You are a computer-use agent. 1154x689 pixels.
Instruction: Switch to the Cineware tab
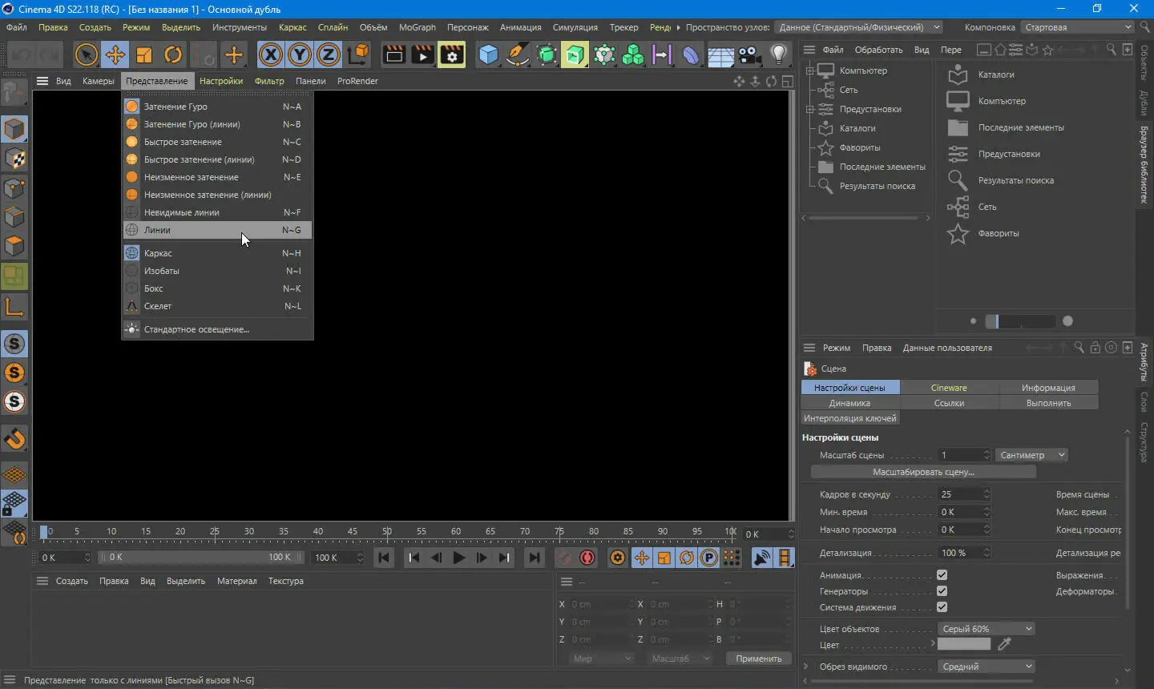tap(949, 387)
